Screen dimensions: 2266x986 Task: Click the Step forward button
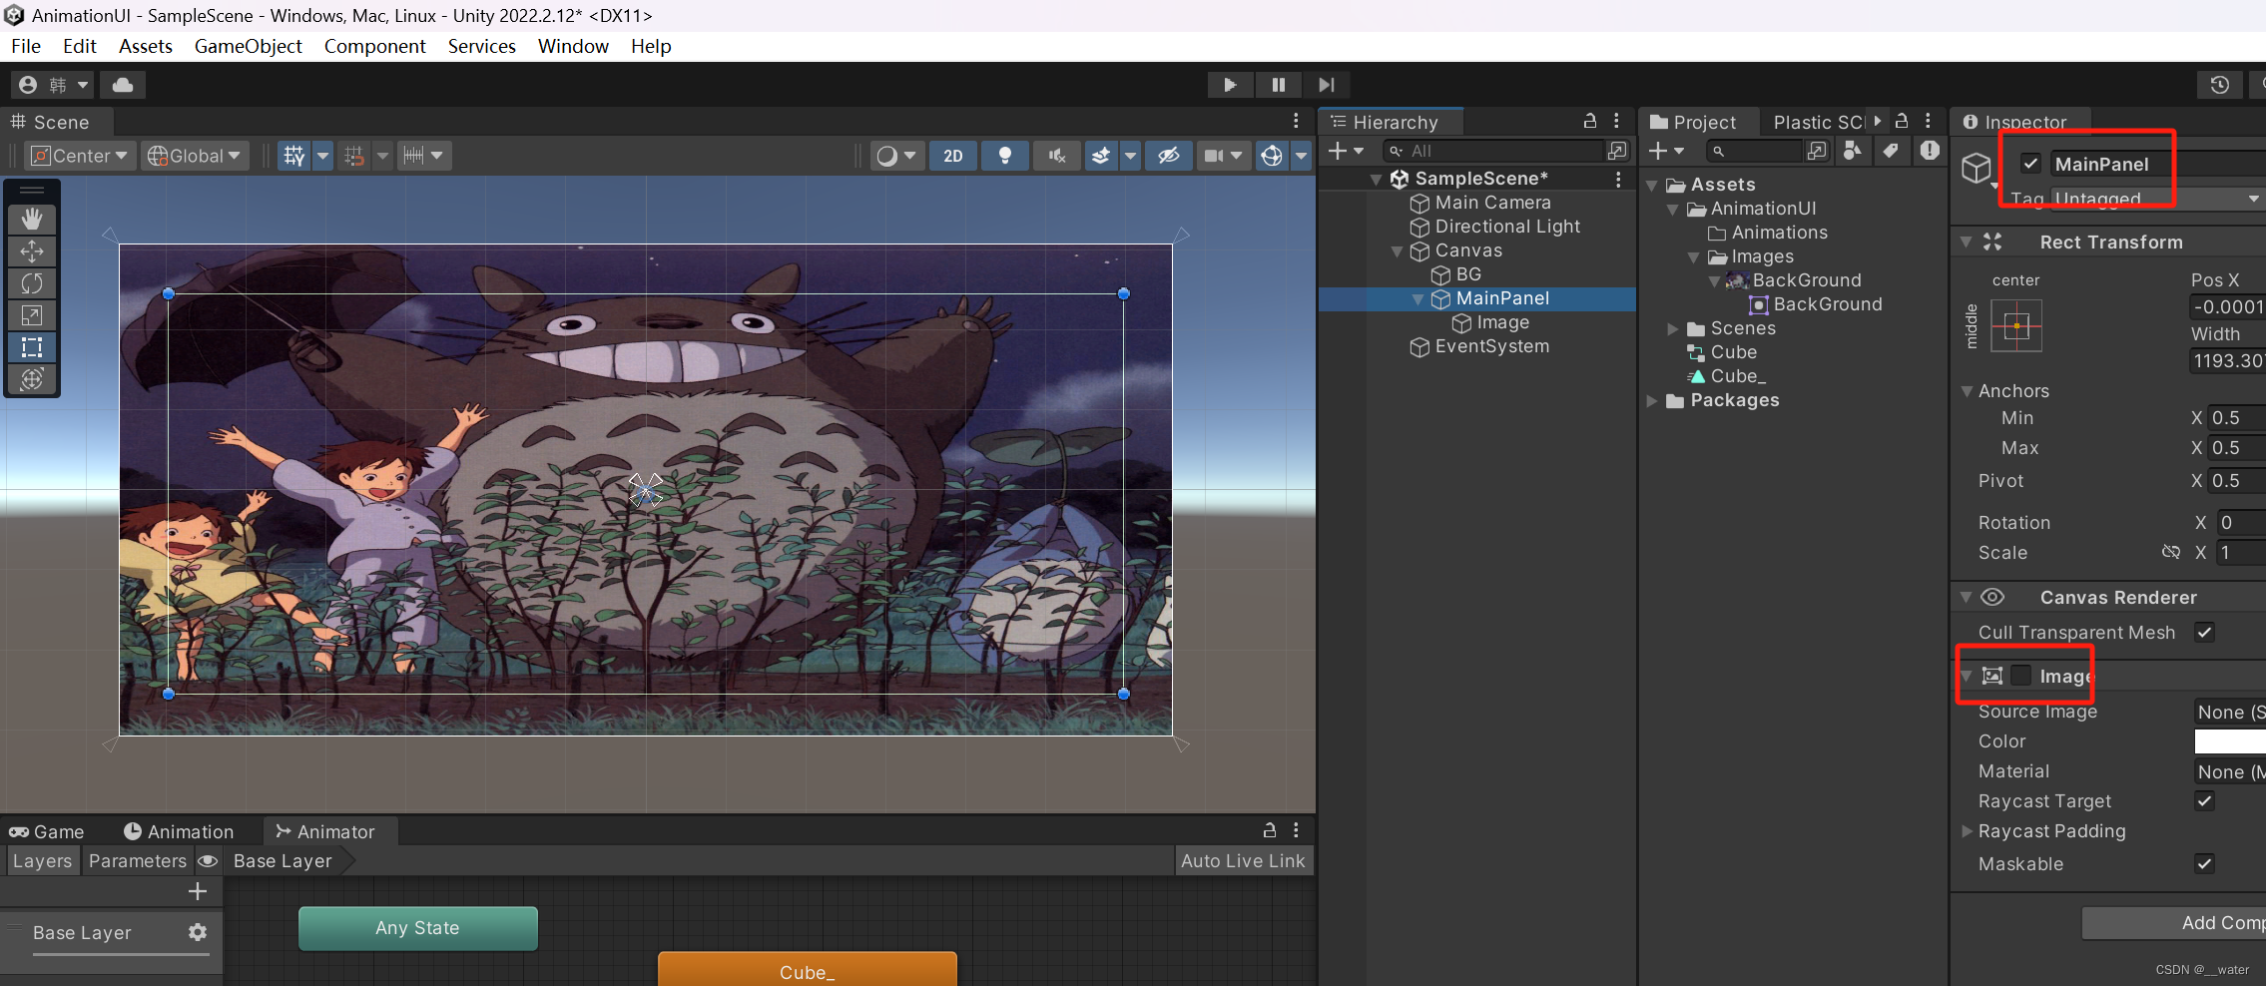[1327, 85]
